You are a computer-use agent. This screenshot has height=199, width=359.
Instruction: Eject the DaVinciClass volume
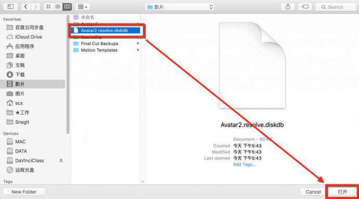click(61, 160)
